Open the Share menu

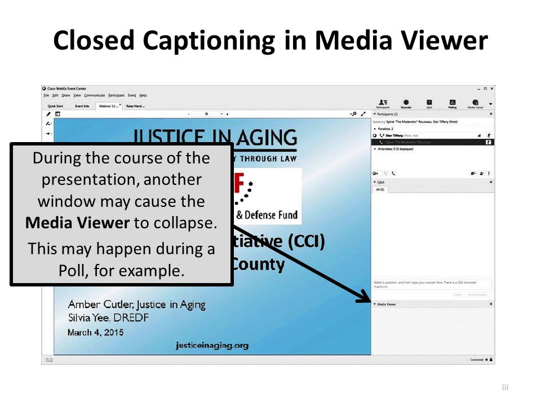pos(66,95)
